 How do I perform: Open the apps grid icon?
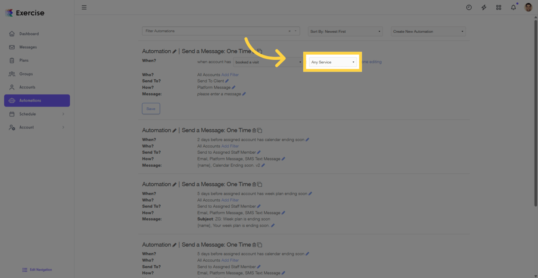click(x=499, y=7)
